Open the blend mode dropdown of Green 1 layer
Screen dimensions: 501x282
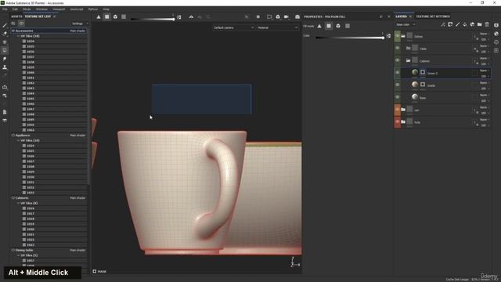pyautogui.click(x=484, y=70)
